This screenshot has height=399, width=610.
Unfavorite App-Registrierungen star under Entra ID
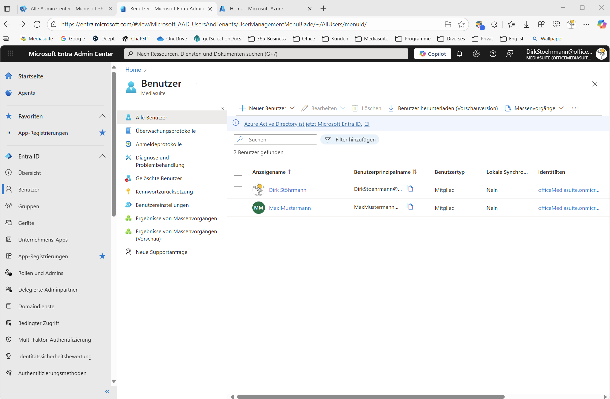(x=102, y=256)
